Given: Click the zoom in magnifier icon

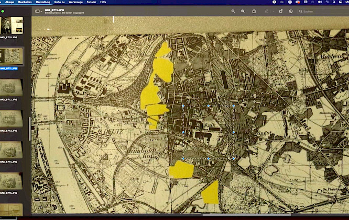Looking at the screenshot, I should (x=243, y=11).
